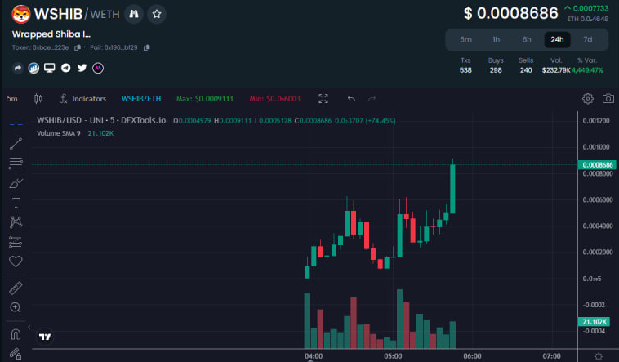Toggle the WSHIB/ETH price denomination
Screen dimensions: 619x362
click(x=141, y=99)
